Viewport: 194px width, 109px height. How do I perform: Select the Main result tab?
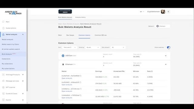coord(60,35)
